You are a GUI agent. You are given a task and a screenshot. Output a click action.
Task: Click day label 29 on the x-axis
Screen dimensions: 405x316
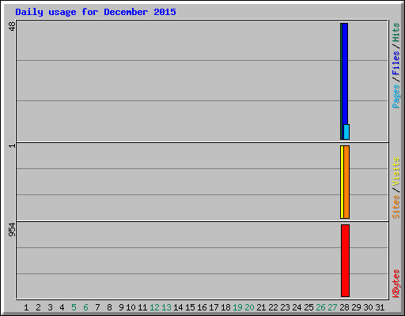click(356, 307)
